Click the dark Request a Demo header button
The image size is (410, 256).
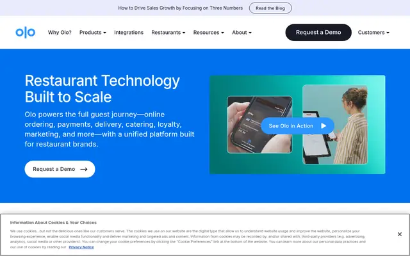[x=318, y=33]
